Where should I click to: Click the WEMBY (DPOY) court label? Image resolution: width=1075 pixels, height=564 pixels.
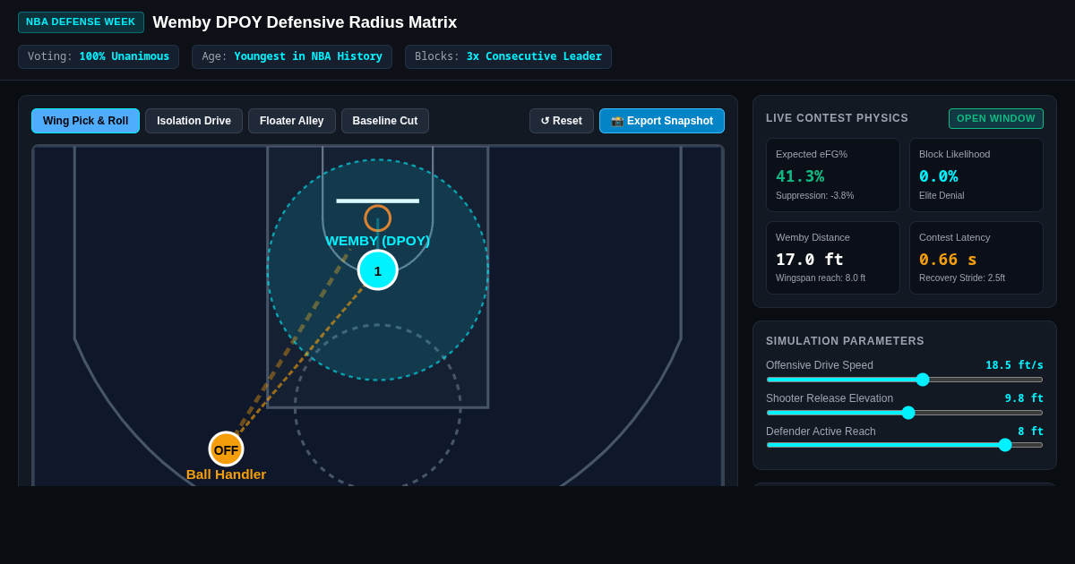(x=378, y=241)
